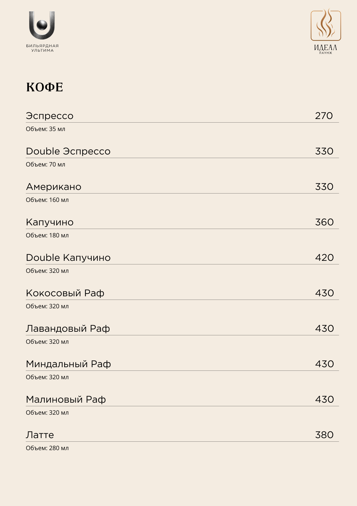
Task: Click the 420 price for Double Капучино
Action: click(324, 258)
